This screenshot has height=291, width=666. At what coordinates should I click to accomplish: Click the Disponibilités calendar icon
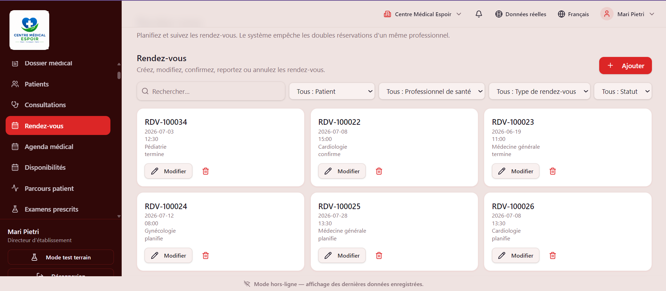click(x=15, y=167)
